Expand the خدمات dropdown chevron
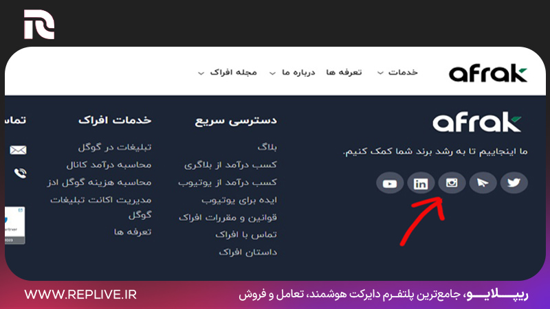550x309 pixels. pos(380,73)
